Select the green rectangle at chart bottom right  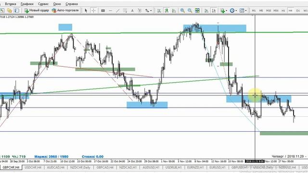[284, 134]
